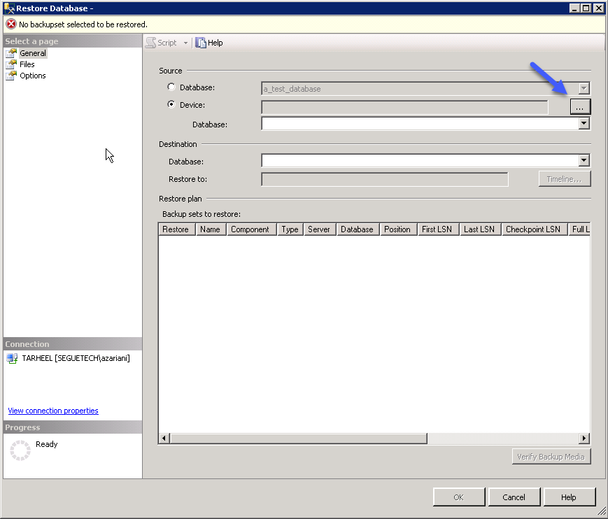Image resolution: width=608 pixels, height=519 pixels.
Task: Click the red error icon in banner
Action: point(11,24)
